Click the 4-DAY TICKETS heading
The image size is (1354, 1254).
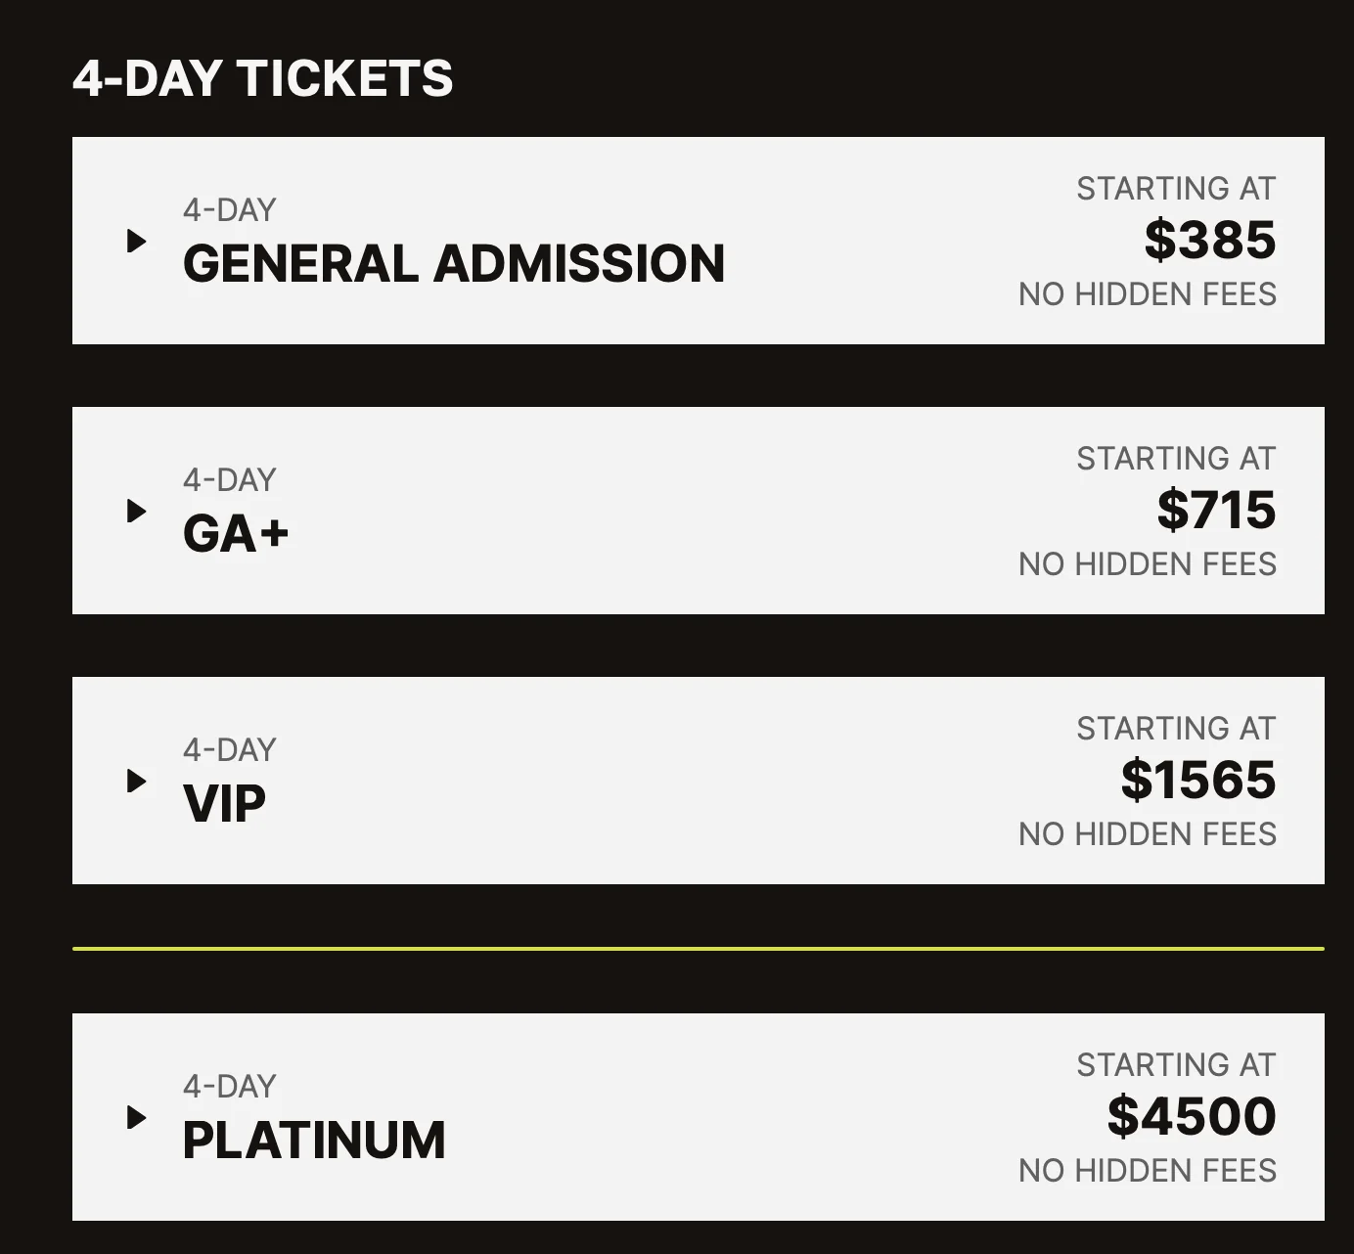pos(264,80)
